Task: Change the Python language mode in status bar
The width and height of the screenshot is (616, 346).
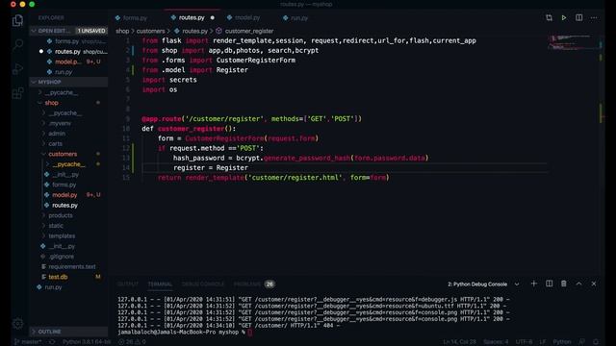Action: pos(562,342)
